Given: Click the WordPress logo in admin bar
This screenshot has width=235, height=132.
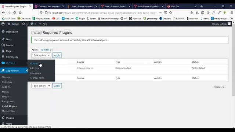Looking at the screenshot, I should click(3, 24).
